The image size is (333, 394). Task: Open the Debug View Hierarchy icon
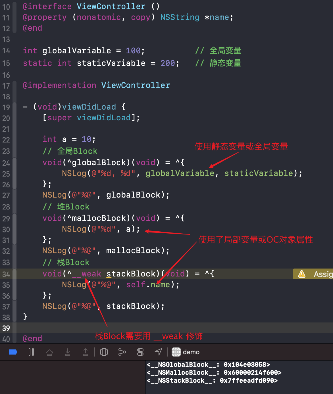pos(104,352)
